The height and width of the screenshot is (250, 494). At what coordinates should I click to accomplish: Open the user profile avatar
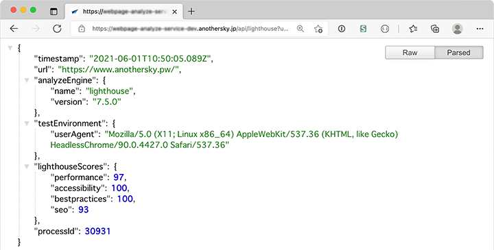[457, 29]
